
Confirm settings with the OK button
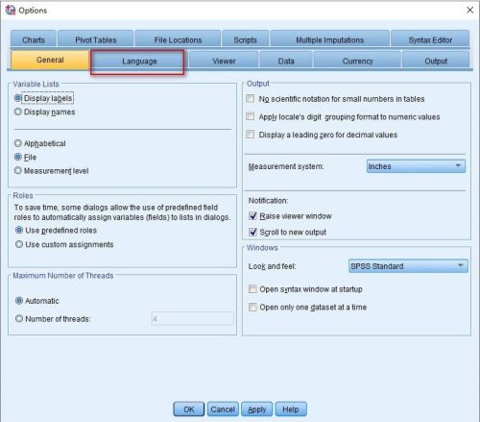pos(189,410)
